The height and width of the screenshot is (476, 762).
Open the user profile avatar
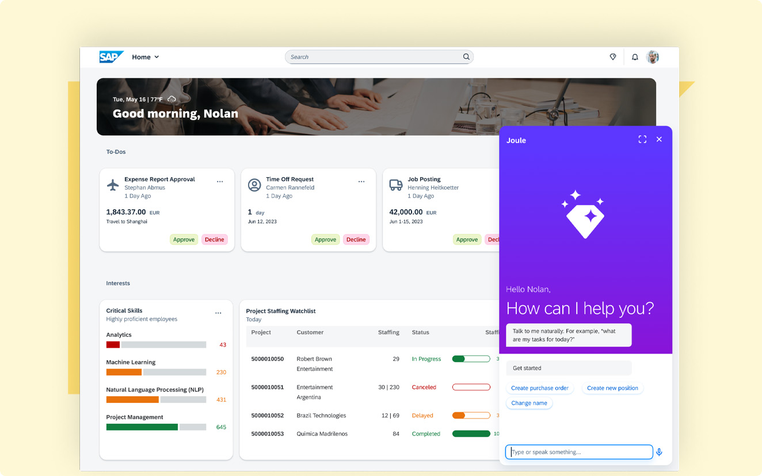tap(652, 57)
